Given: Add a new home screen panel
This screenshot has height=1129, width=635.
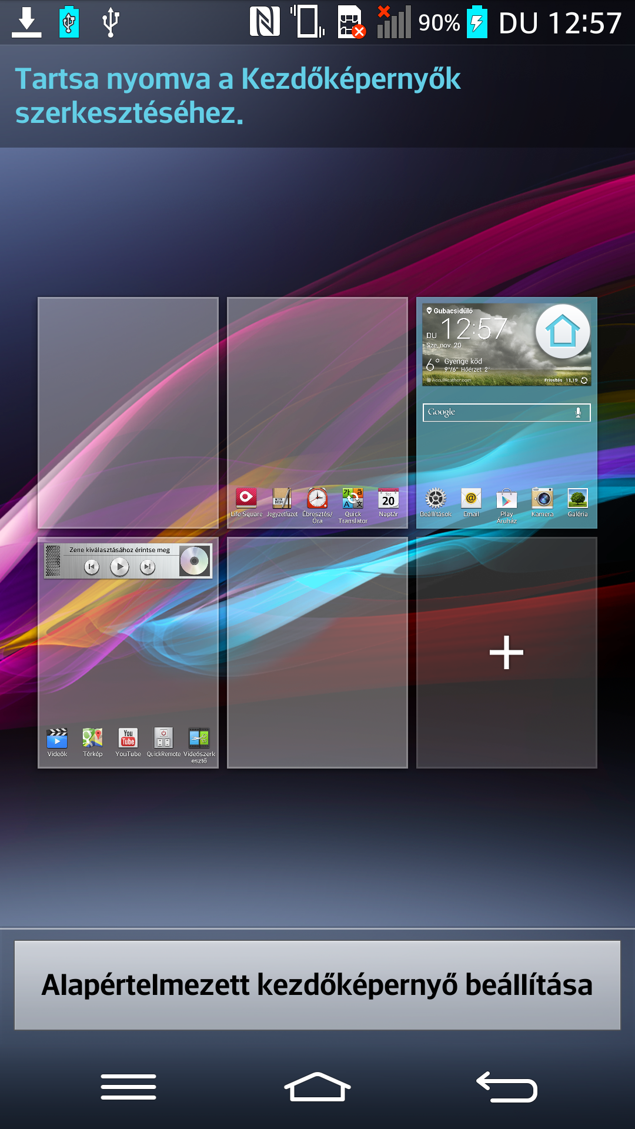Looking at the screenshot, I should pyautogui.click(x=506, y=653).
